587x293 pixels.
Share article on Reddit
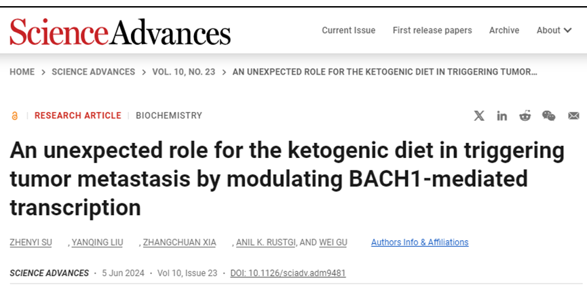click(x=525, y=116)
